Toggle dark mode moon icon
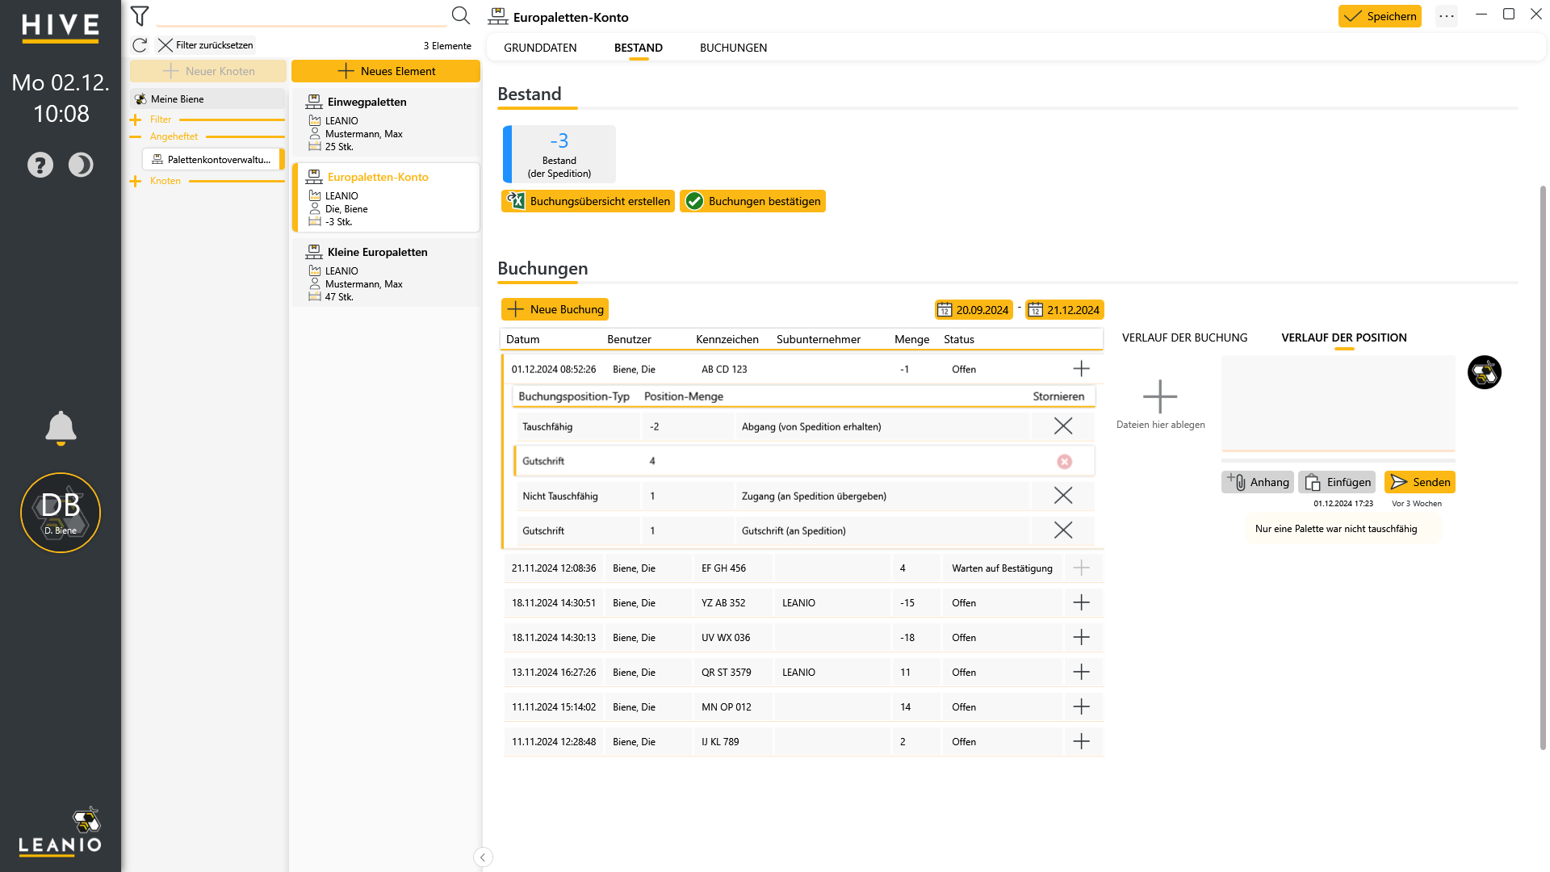The image size is (1550, 872). coord(81,165)
